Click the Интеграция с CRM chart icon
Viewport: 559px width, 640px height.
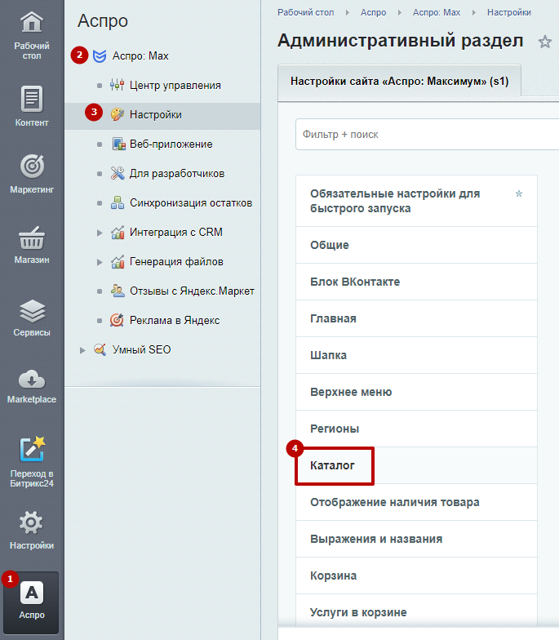point(118,232)
